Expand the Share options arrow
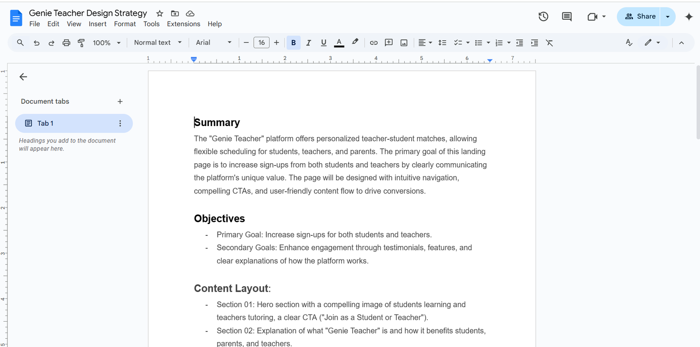The height and width of the screenshot is (347, 700). pos(668,17)
